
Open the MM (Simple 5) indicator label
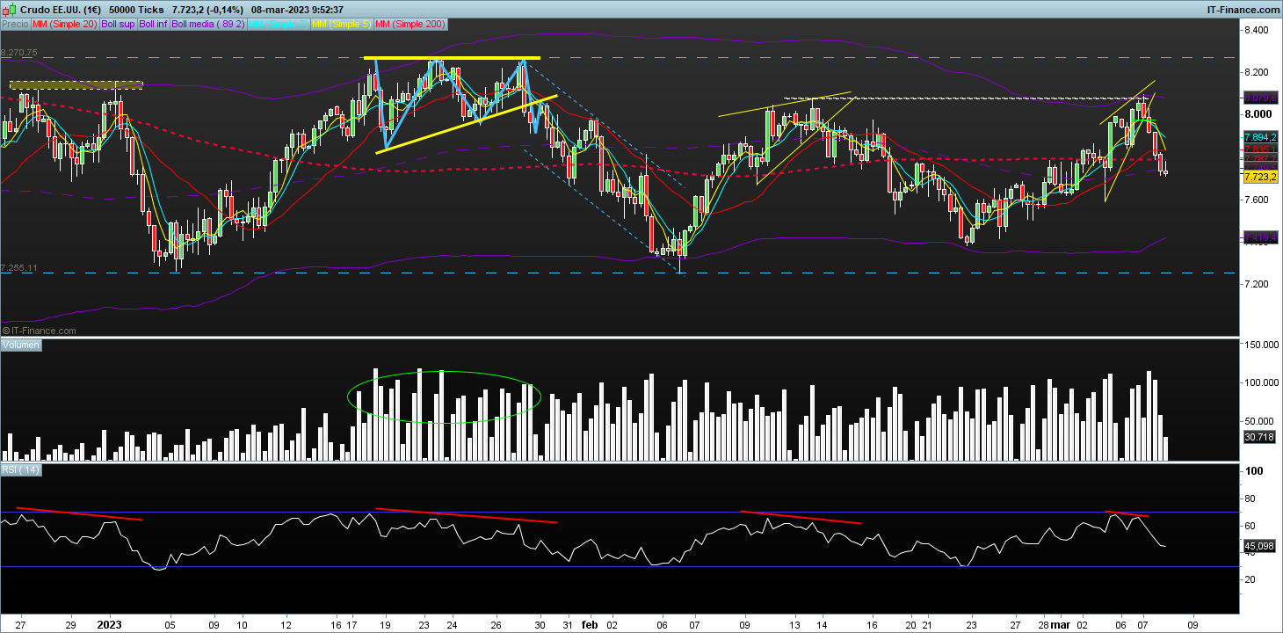pyautogui.click(x=343, y=24)
